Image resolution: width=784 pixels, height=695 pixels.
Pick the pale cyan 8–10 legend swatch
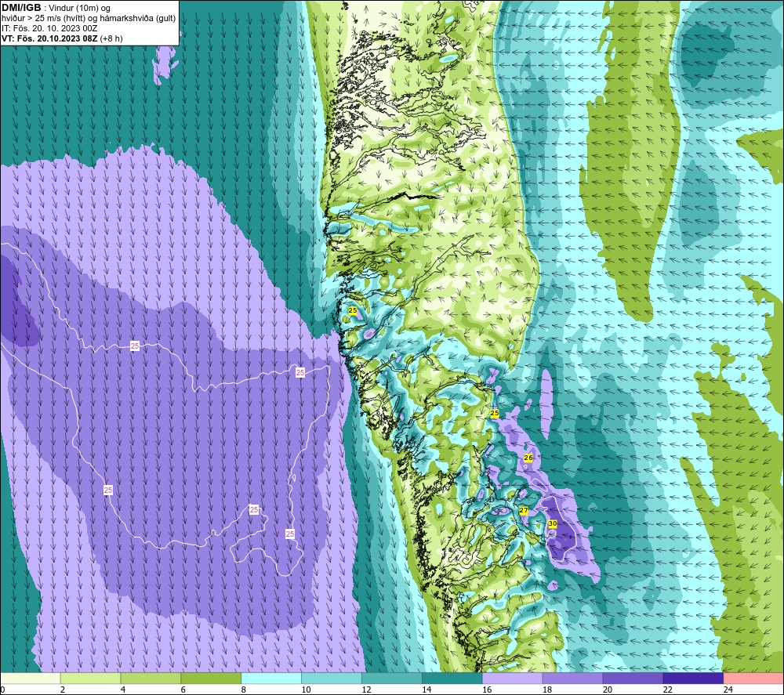tap(271, 678)
